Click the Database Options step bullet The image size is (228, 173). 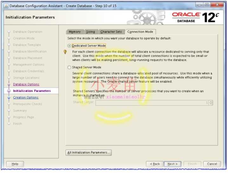pos(9,84)
